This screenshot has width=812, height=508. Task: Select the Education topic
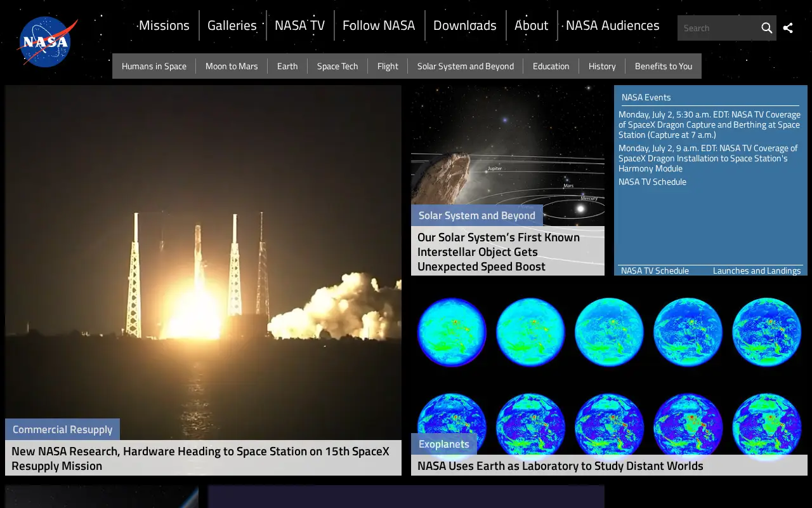pyautogui.click(x=551, y=66)
